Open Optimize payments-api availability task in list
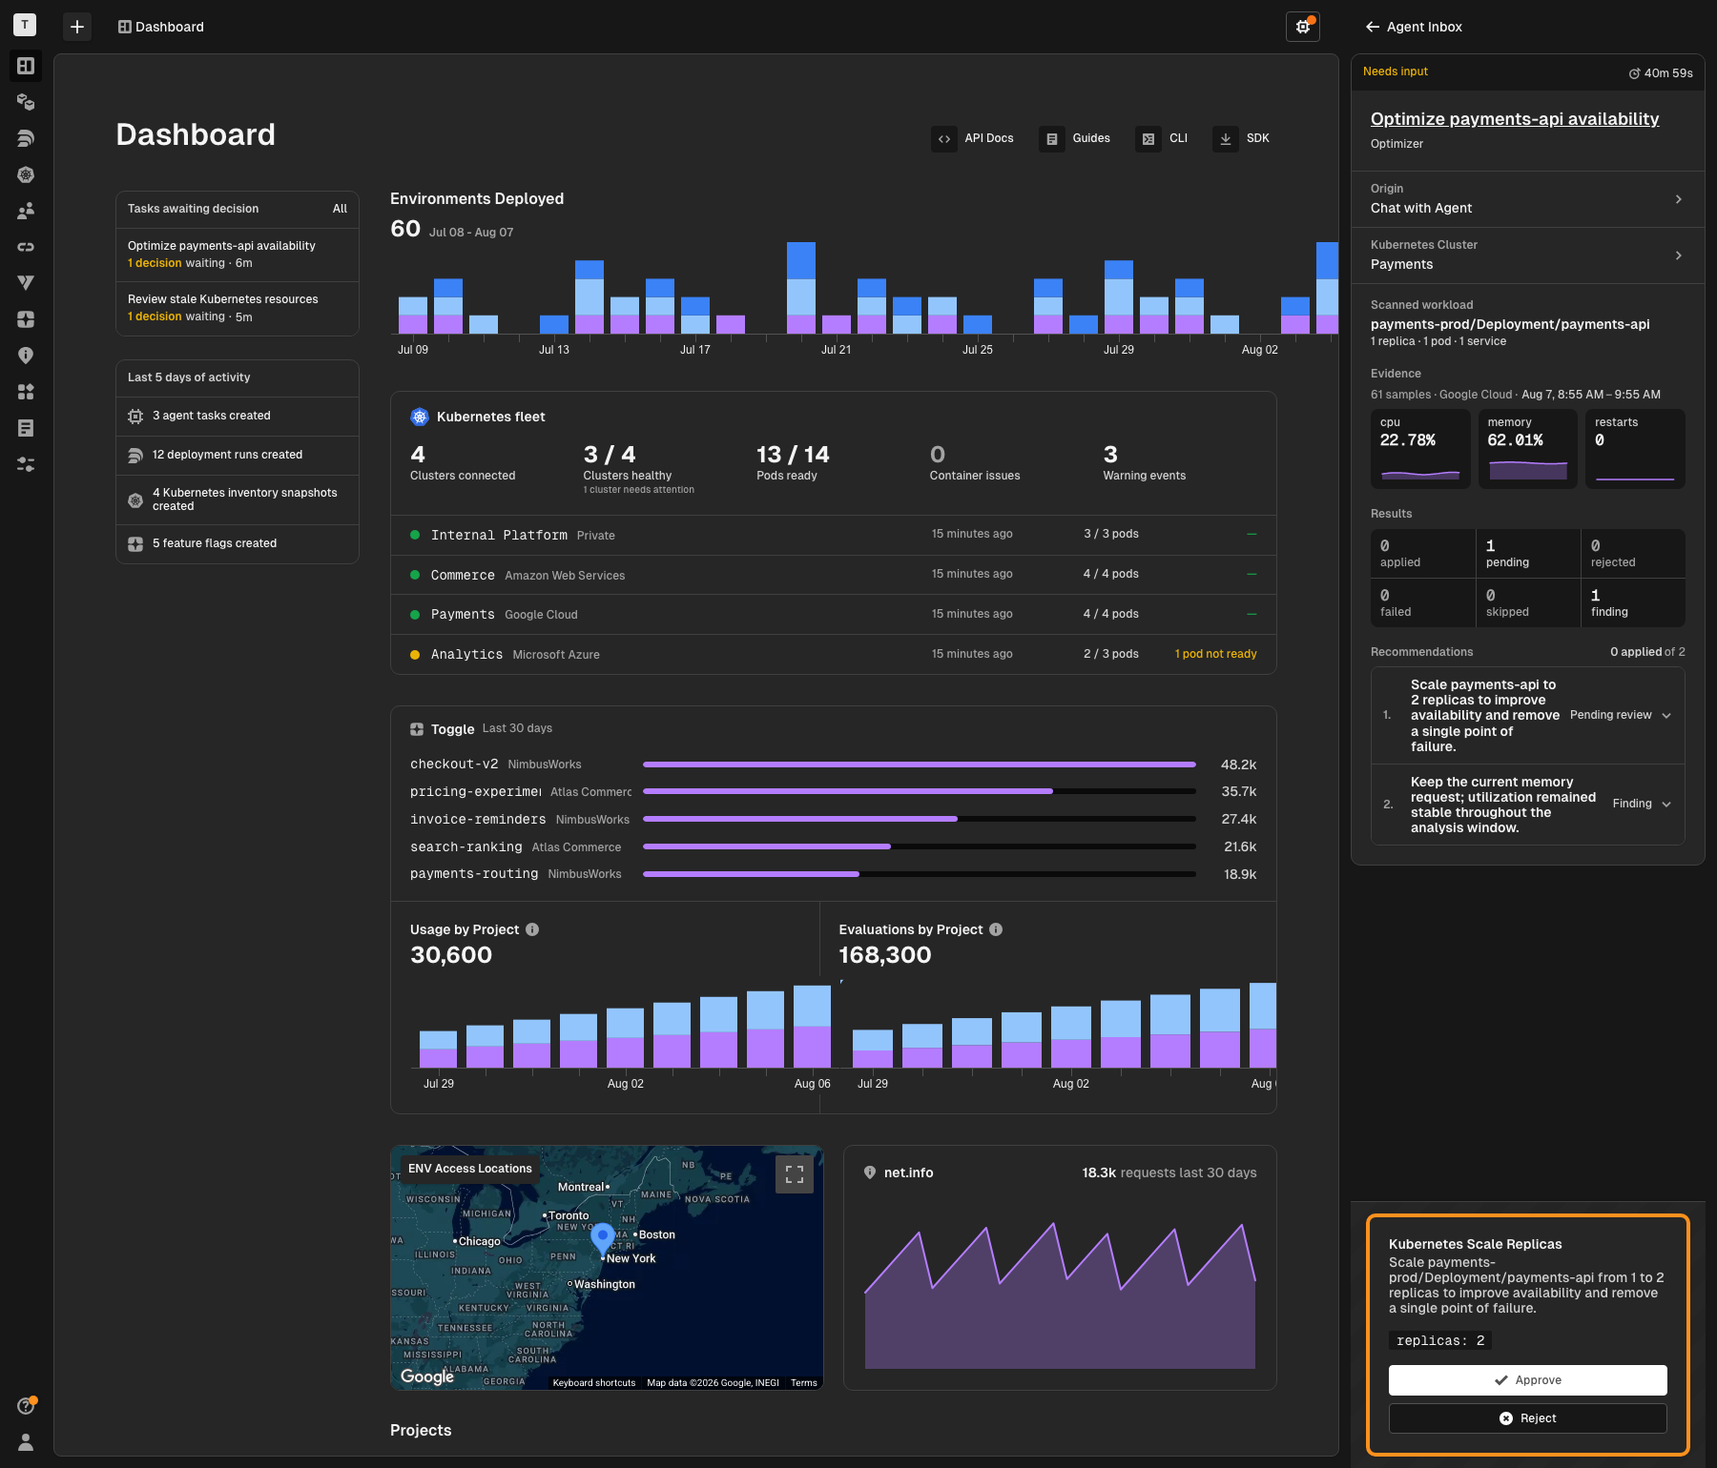The width and height of the screenshot is (1717, 1468). point(238,255)
